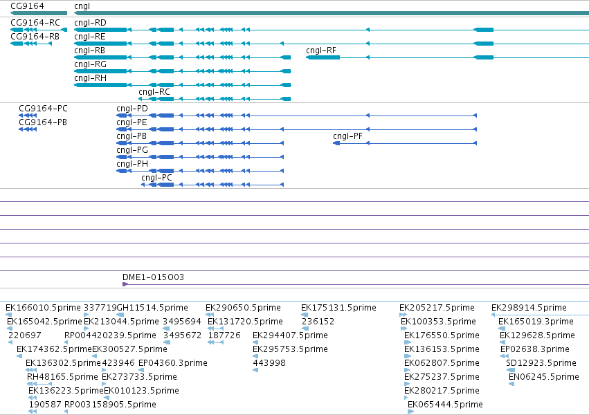The width and height of the screenshot is (589, 415).
Task: Select EK298914.5prime EST
Action: click(529, 308)
